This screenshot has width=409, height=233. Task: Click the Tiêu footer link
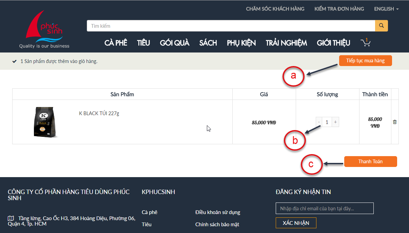click(x=147, y=225)
